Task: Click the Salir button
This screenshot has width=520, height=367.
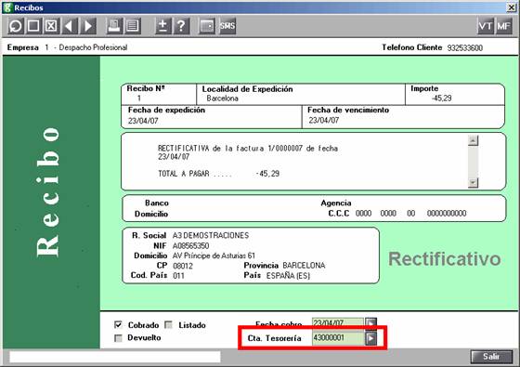Action: 491,357
